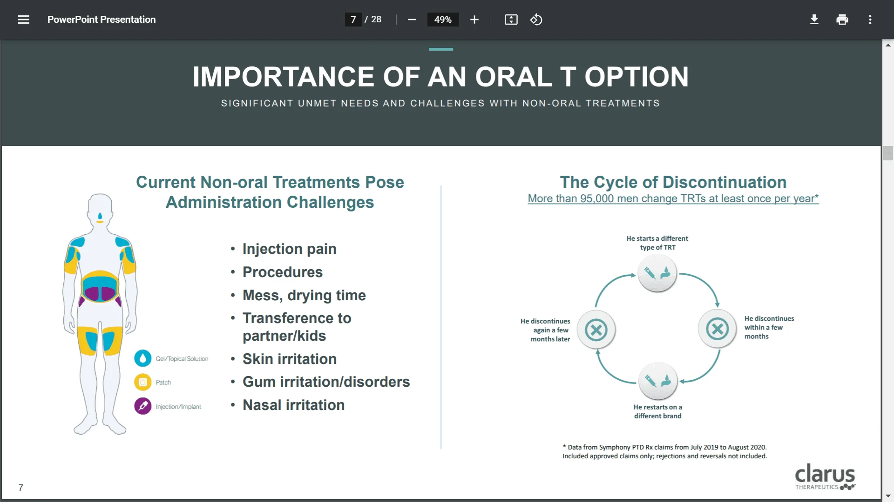Click 'He starts a different type of TRT' label
Screen dimensions: 894x502
pyautogui.click(x=657, y=243)
